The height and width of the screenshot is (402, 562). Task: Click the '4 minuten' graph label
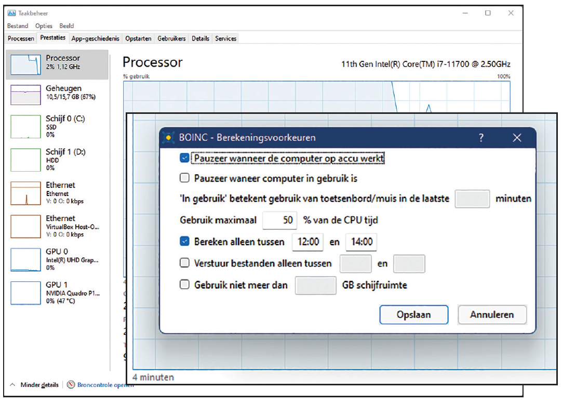click(x=153, y=377)
